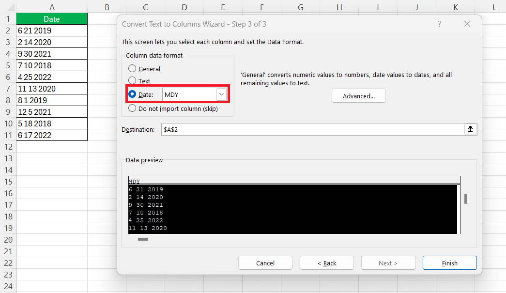Select column A header
This screenshot has width=506, height=293.
tap(52, 7)
